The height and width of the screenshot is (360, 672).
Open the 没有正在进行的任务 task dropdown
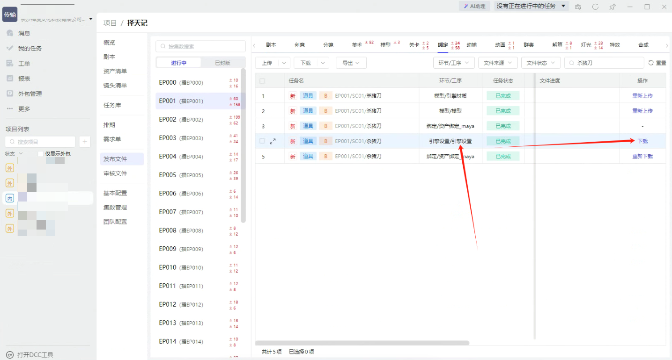coord(532,6)
